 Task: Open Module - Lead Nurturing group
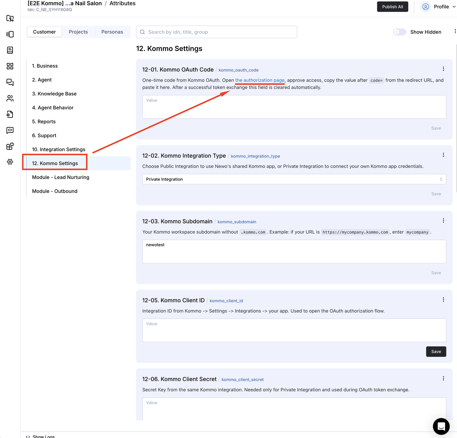click(61, 177)
